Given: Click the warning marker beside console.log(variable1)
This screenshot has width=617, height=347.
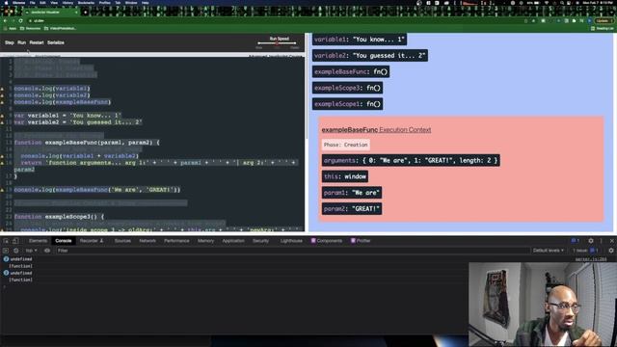Looking at the screenshot, I should tap(2, 89).
